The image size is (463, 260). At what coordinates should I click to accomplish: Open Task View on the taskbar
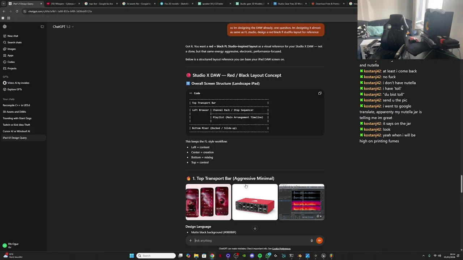[x=180, y=256]
